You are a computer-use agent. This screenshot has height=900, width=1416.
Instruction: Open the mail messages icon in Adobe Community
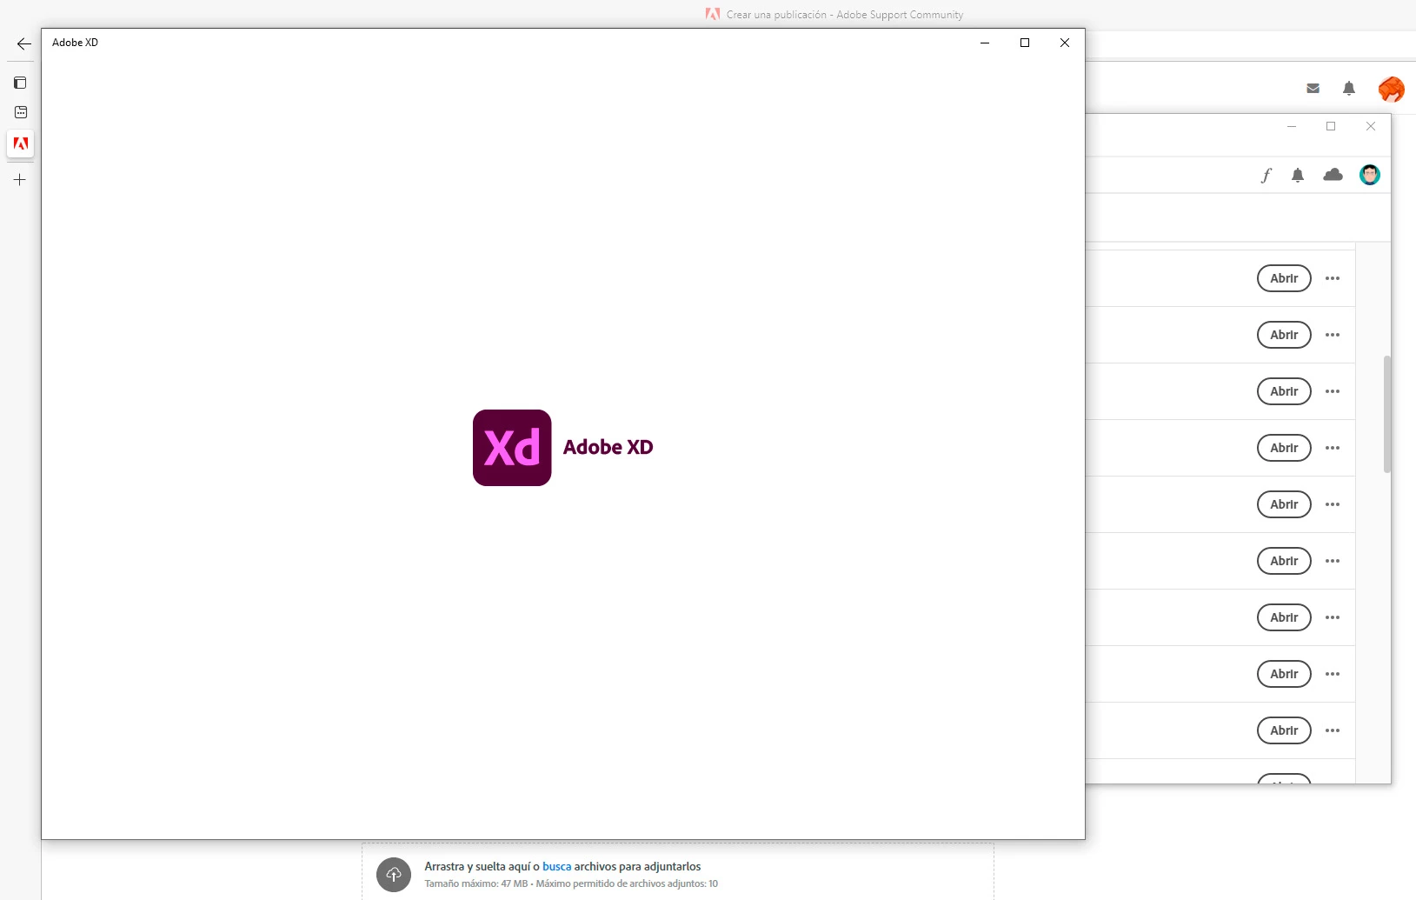pyautogui.click(x=1313, y=88)
